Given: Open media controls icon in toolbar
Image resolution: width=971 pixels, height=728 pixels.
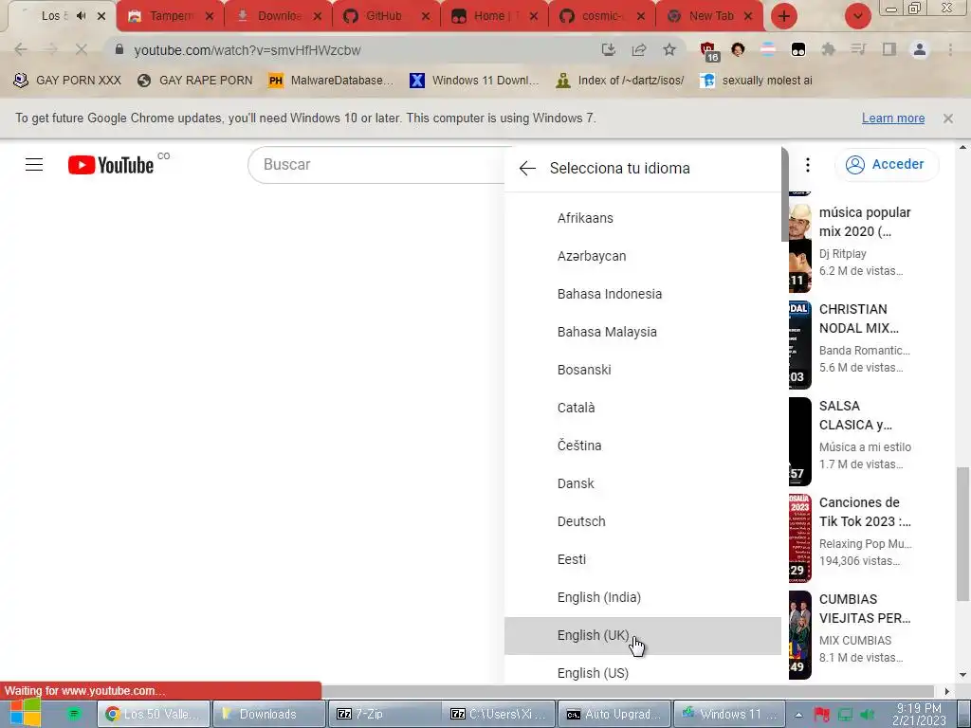Looking at the screenshot, I should 858,49.
